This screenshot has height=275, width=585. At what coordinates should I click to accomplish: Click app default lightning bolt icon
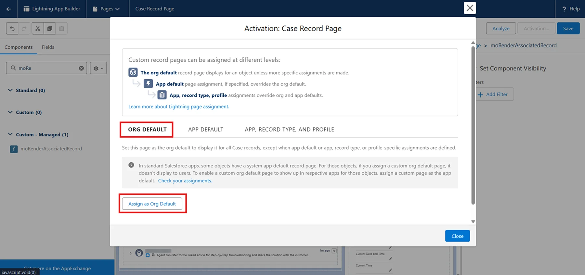click(x=148, y=83)
